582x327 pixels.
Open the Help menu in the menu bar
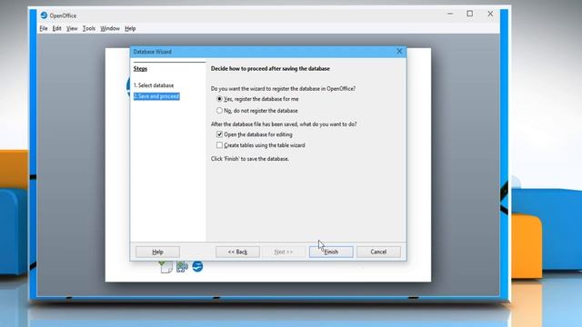click(130, 28)
